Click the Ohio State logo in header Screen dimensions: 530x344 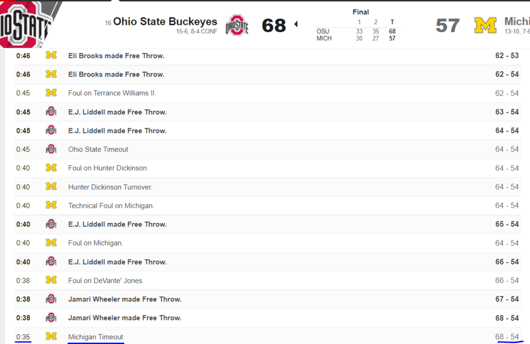pos(237,25)
